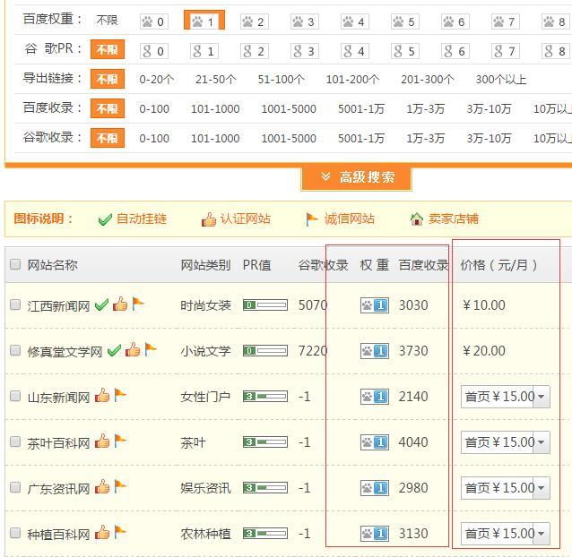Select 不限 for 导出链接

tap(108, 79)
